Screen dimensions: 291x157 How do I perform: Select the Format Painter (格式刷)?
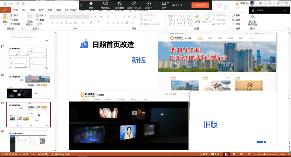pyautogui.click(x=15, y=24)
